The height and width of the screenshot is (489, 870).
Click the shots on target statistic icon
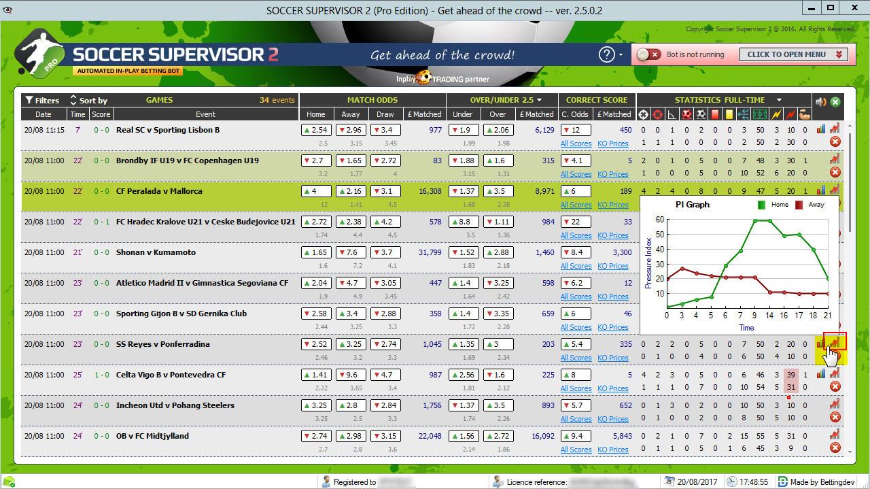(x=644, y=114)
